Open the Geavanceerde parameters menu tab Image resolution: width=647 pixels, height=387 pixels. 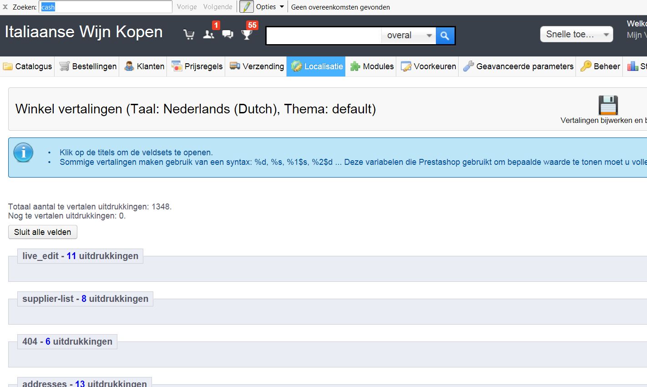(x=518, y=66)
